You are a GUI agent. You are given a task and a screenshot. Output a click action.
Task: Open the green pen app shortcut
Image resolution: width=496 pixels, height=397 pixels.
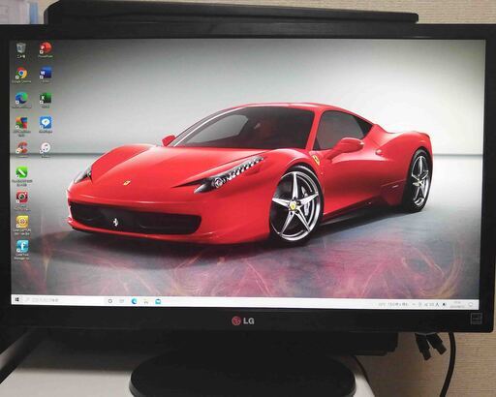21,176
